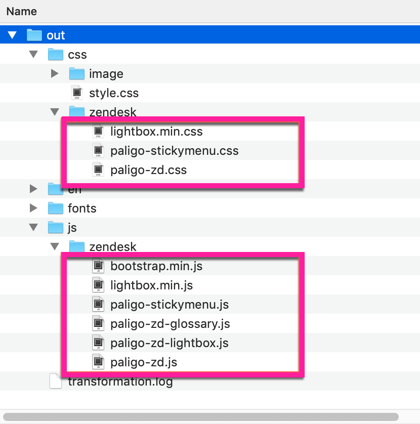Select the transformation.log file icon
Image resolution: width=420 pixels, height=424 pixels.
56,380
